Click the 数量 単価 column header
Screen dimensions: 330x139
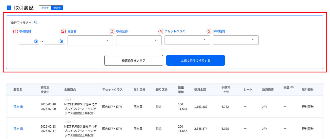(181, 90)
